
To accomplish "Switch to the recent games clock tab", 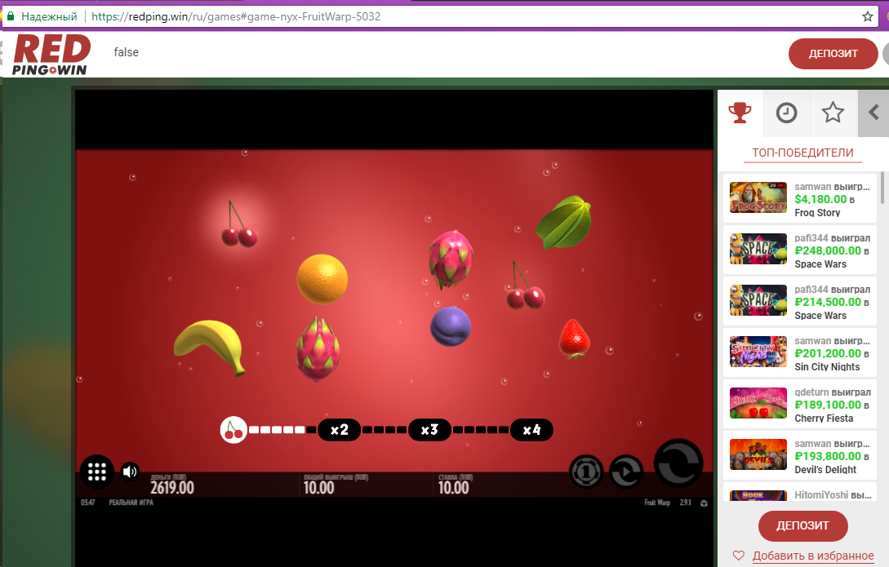I will (x=786, y=113).
